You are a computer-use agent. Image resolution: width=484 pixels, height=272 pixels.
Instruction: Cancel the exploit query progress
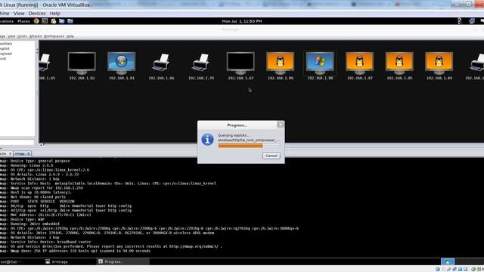click(271, 156)
